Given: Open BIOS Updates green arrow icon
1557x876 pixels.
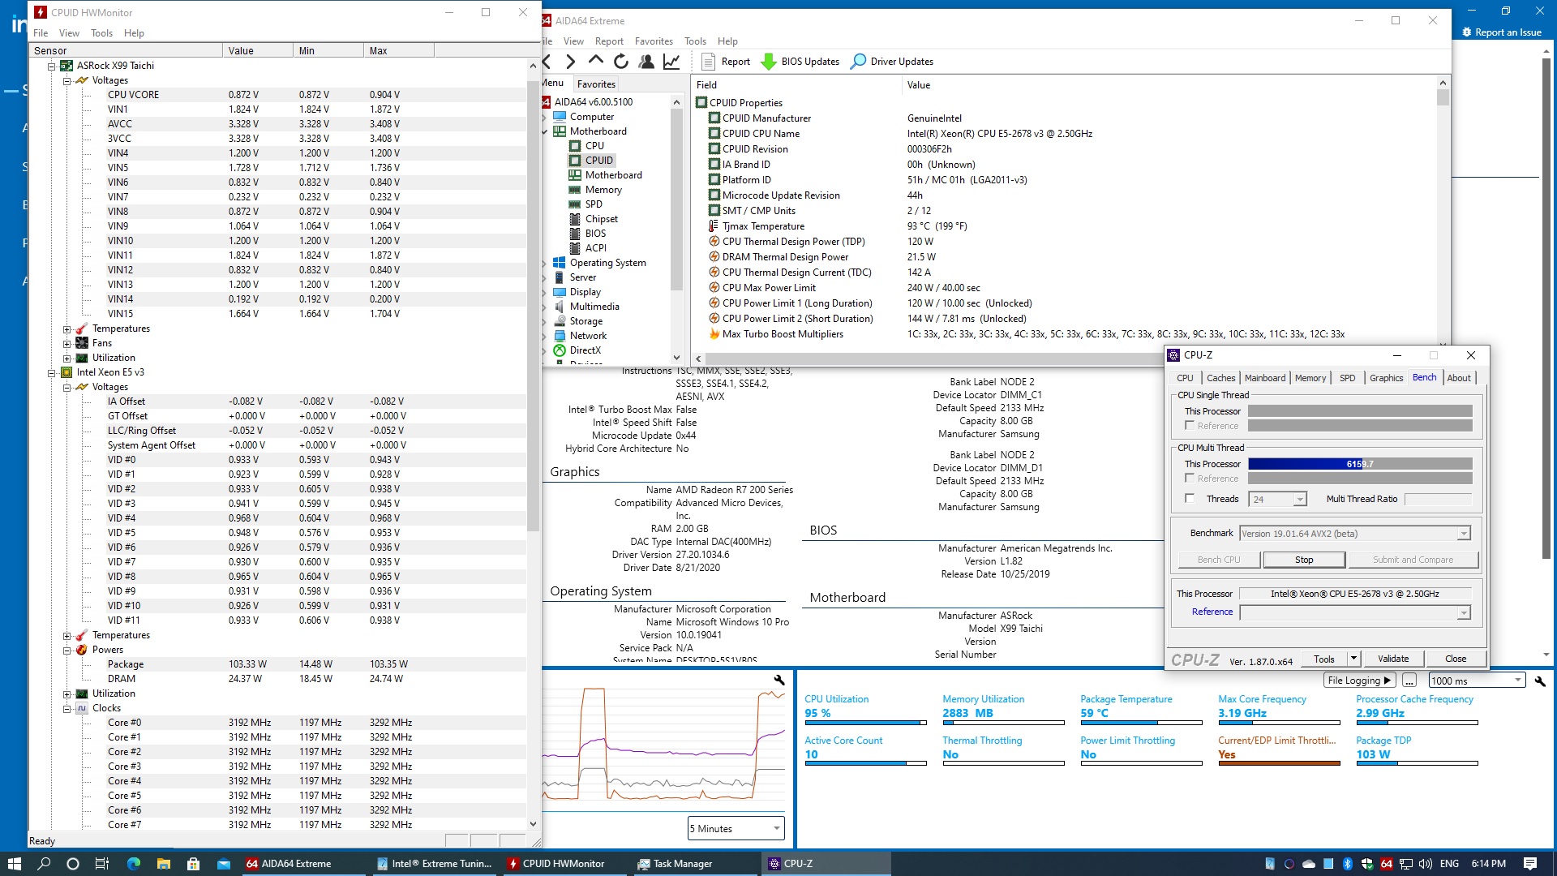Looking at the screenshot, I should click(768, 62).
